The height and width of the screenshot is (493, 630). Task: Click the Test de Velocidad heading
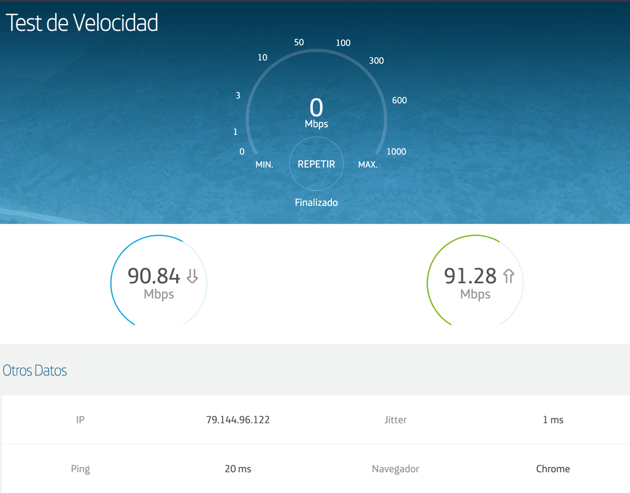pyautogui.click(x=81, y=23)
